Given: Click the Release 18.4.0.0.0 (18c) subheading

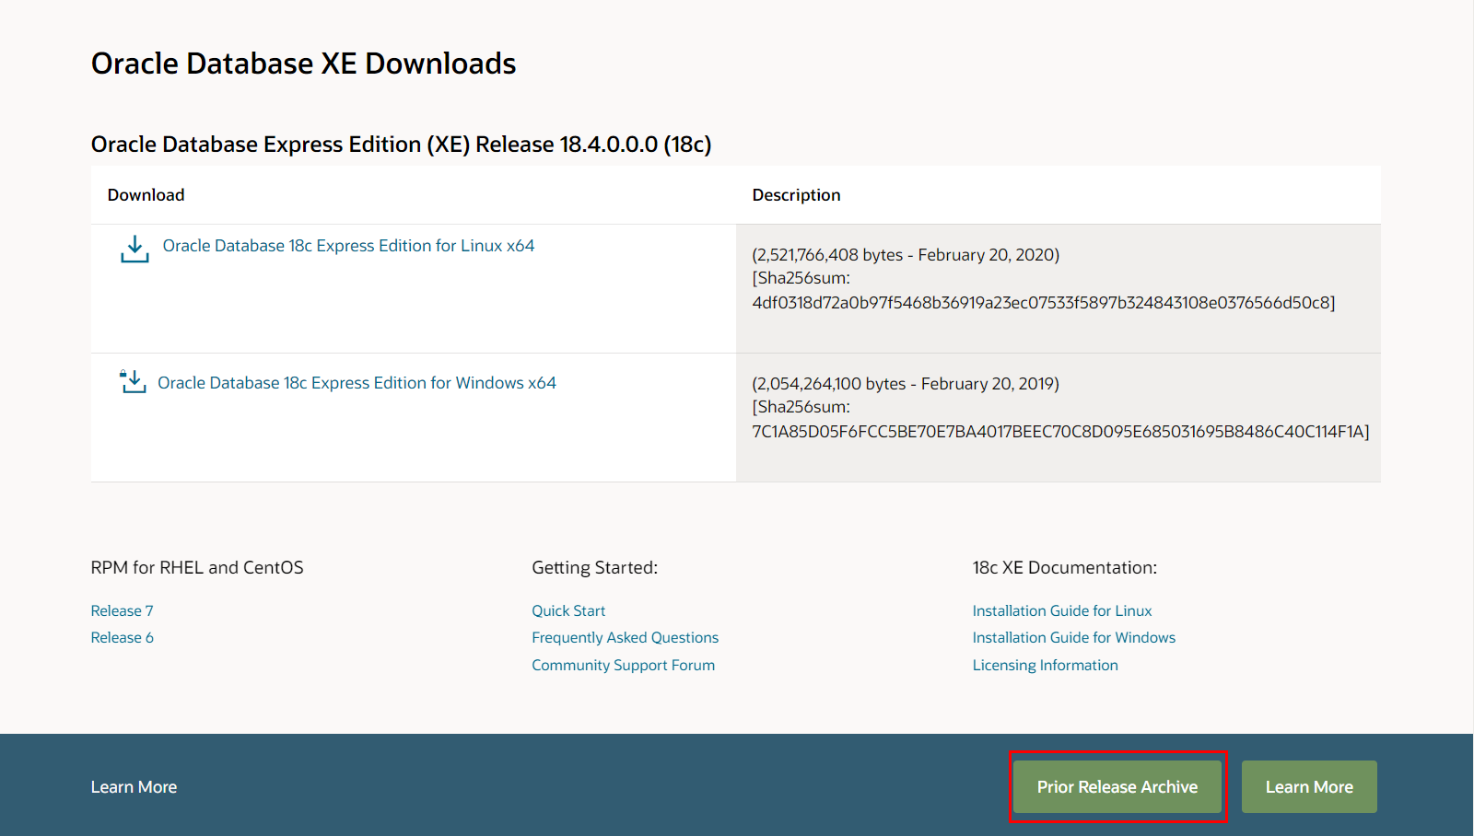Looking at the screenshot, I should coord(401,145).
